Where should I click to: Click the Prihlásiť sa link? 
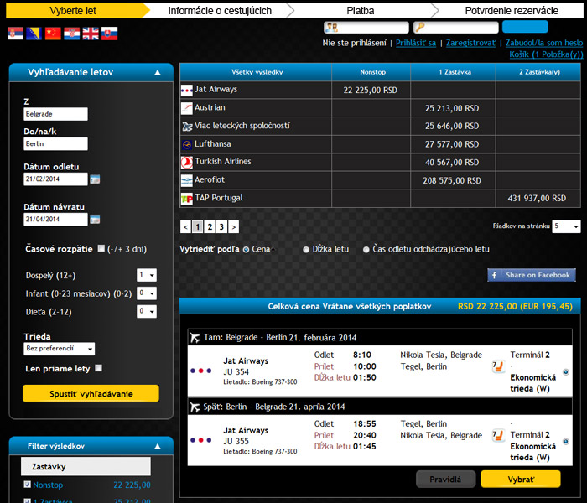416,43
